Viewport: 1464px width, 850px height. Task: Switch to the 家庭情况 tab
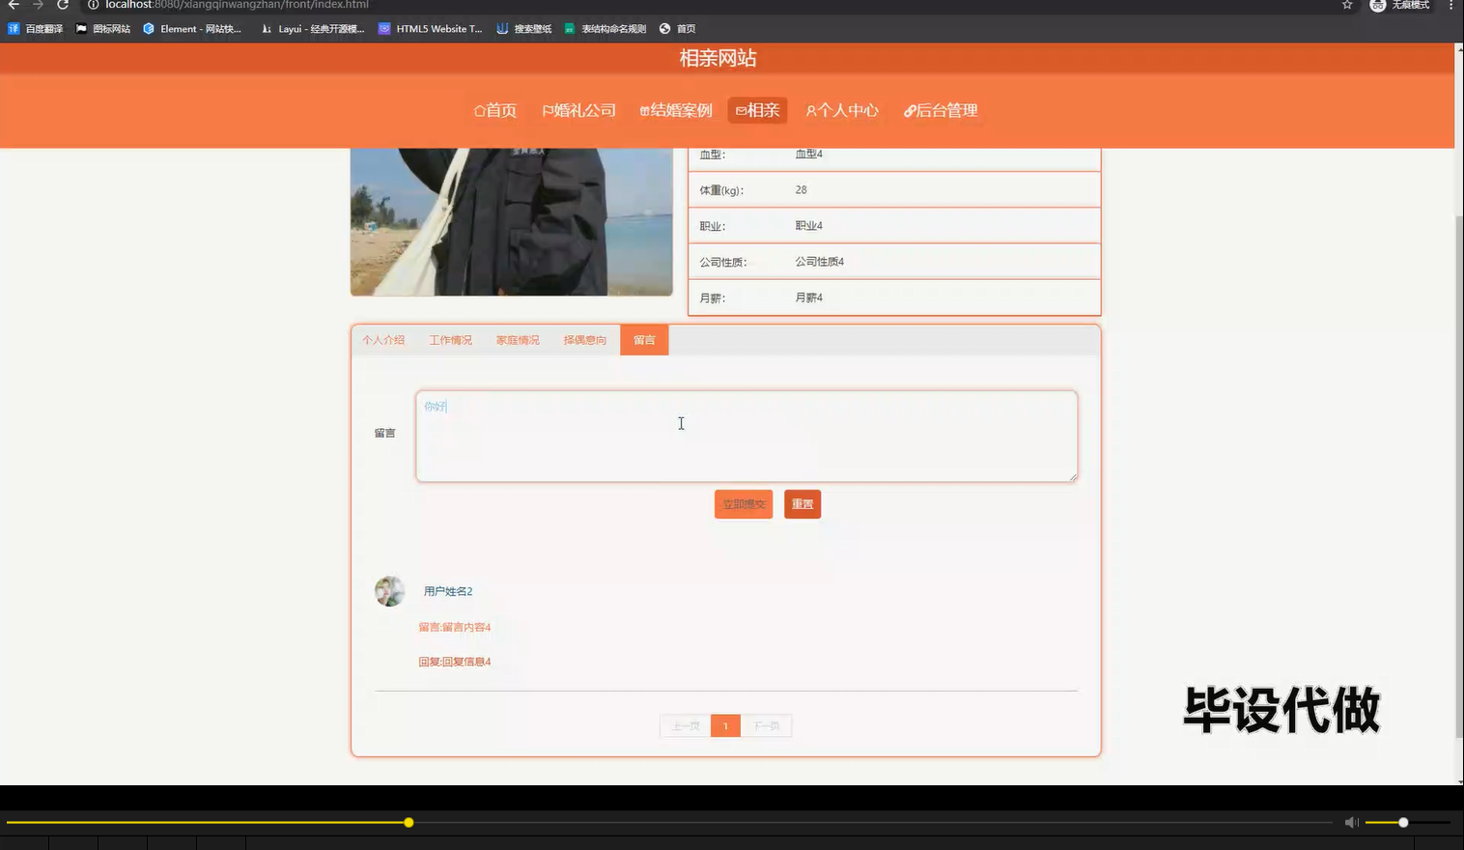[x=518, y=340]
